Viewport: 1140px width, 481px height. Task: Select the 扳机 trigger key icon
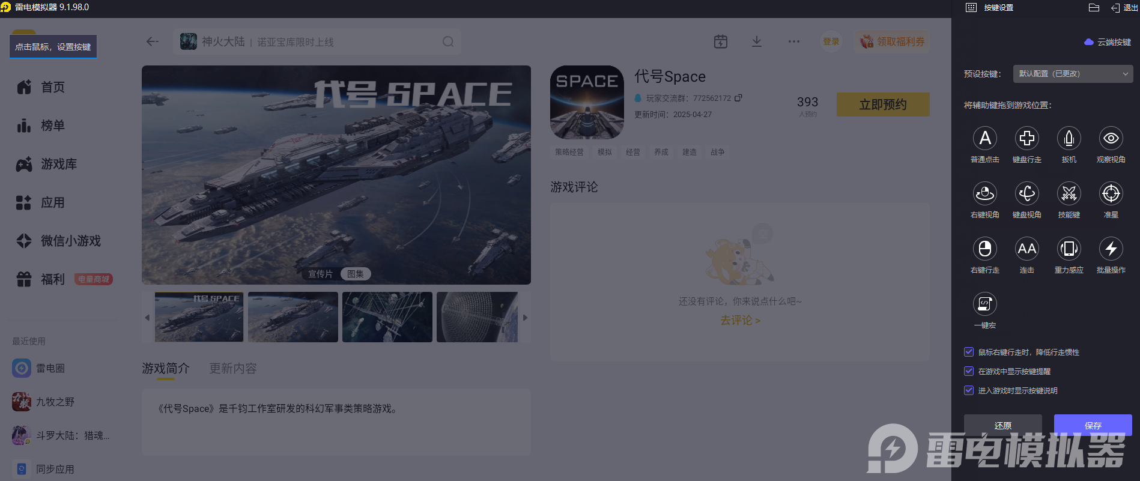pos(1069,139)
